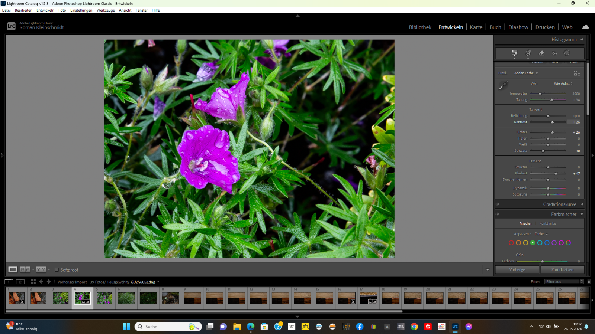The image size is (595, 334).
Task: Select the blue color swatch in Farbmischer
Action: 547,243
